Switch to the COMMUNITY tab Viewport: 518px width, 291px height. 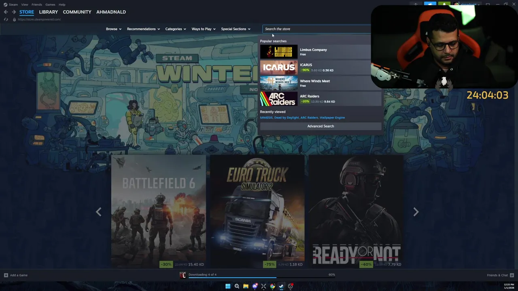[x=77, y=12]
